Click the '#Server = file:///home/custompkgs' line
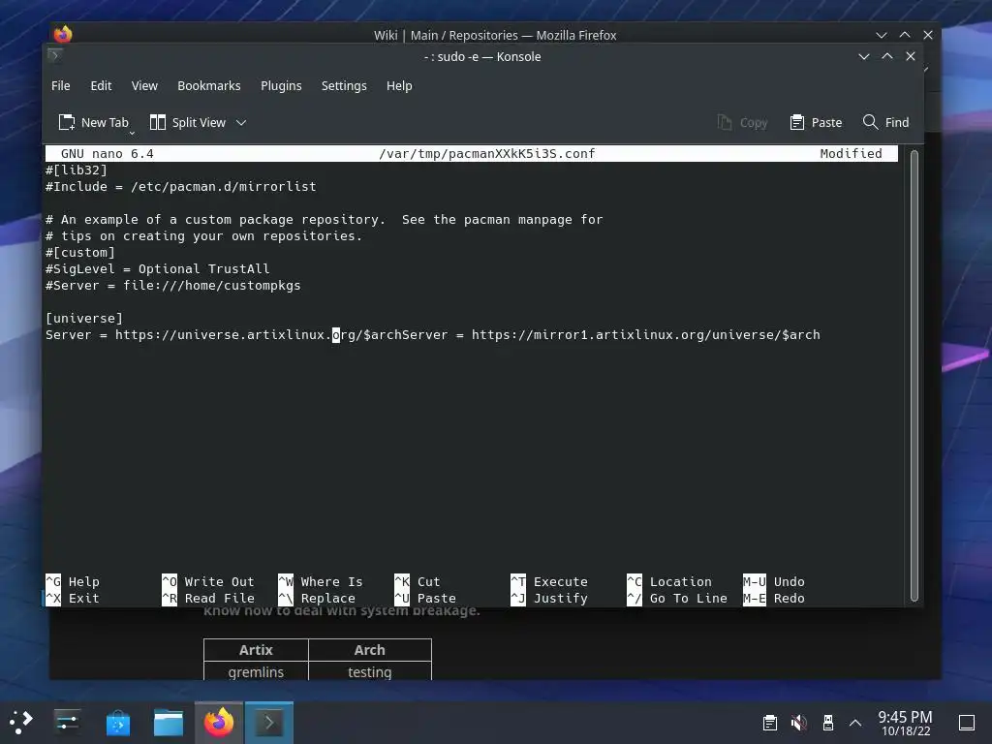This screenshot has width=992, height=744. [x=173, y=286]
